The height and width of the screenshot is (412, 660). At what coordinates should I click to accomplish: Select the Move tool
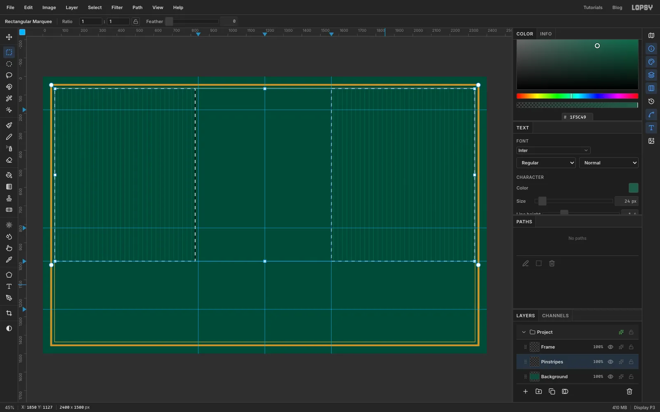[9, 37]
